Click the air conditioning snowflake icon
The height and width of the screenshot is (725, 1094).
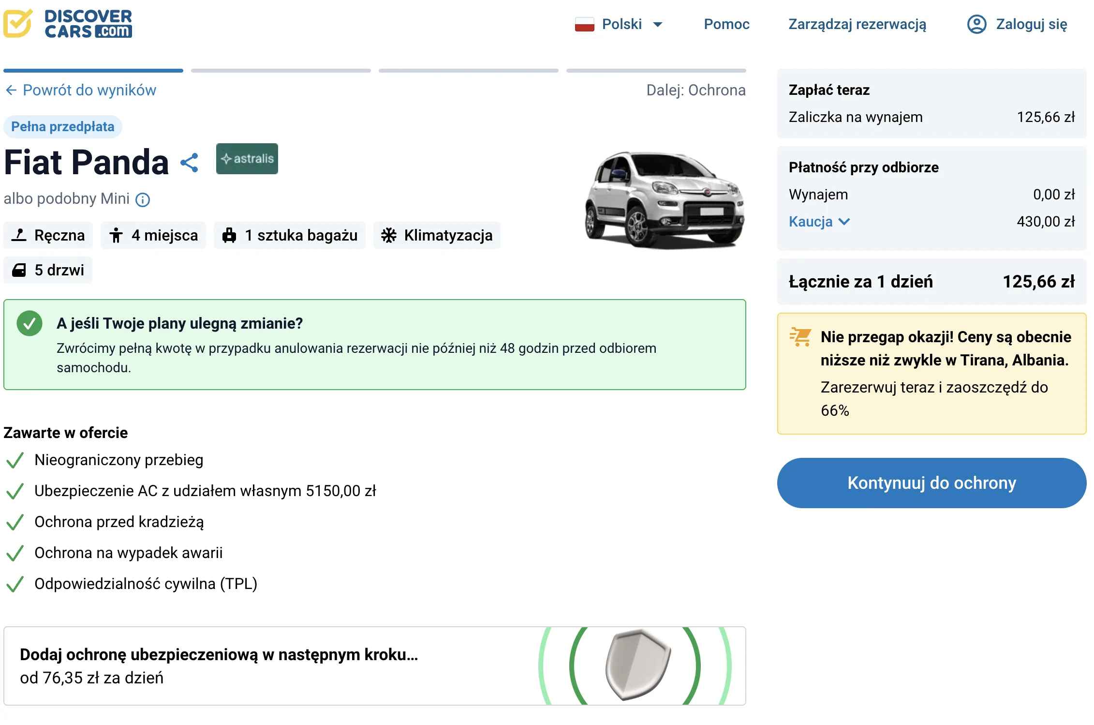pyautogui.click(x=389, y=235)
